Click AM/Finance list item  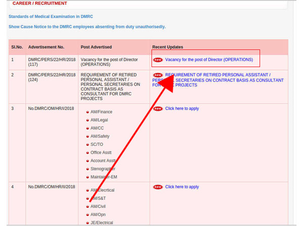tap(102, 112)
